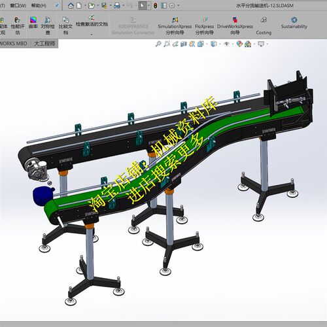Screen dimensions: 327x327
Task: Toggle the menu bar pin icon
Action: point(57,6)
